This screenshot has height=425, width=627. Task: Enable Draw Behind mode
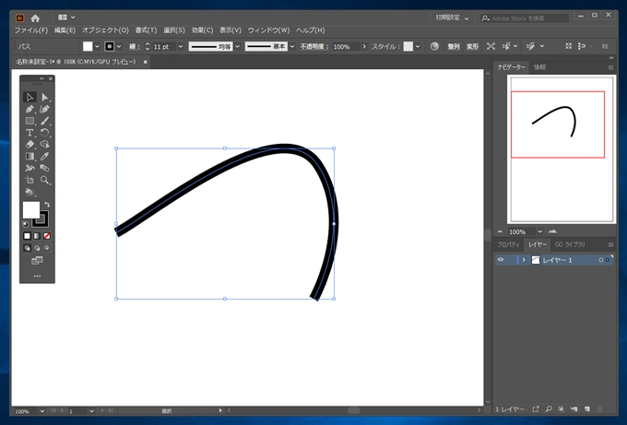click(x=37, y=248)
